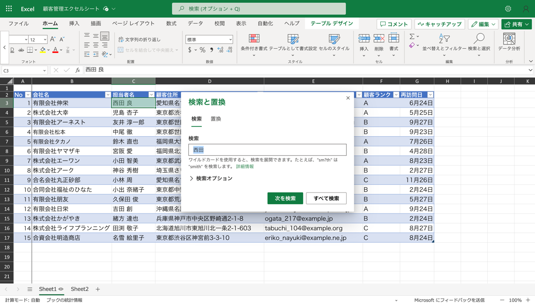Open the 挿入 ribbon tab
The image size is (535, 304).
click(x=74, y=23)
